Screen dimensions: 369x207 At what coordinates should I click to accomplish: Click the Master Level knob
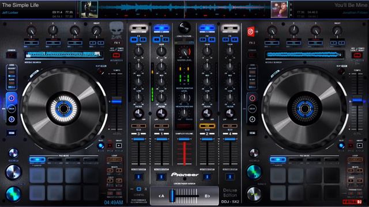coord(184,52)
